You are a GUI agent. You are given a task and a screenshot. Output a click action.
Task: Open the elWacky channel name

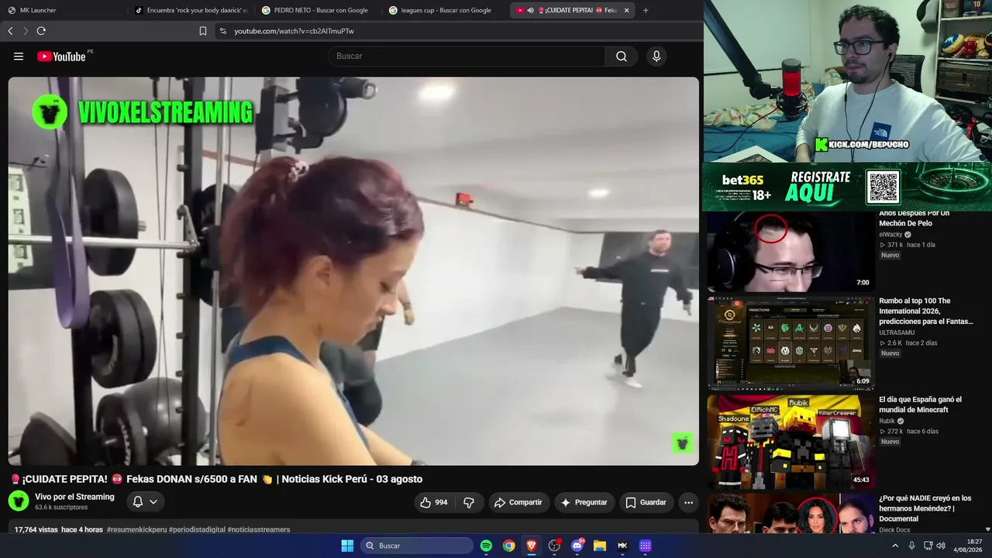coord(890,234)
